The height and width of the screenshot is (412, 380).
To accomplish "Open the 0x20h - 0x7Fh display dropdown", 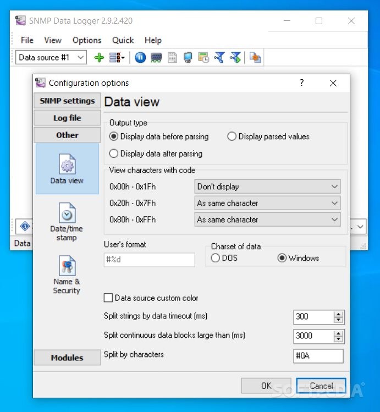I will [267, 203].
